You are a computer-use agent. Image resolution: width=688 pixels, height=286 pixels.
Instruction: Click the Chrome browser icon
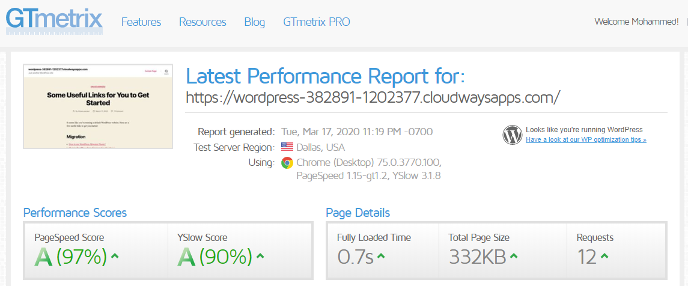click(x=287, y=163)
